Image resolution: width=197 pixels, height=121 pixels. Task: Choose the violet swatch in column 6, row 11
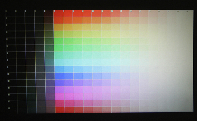(x=59, y=83)
